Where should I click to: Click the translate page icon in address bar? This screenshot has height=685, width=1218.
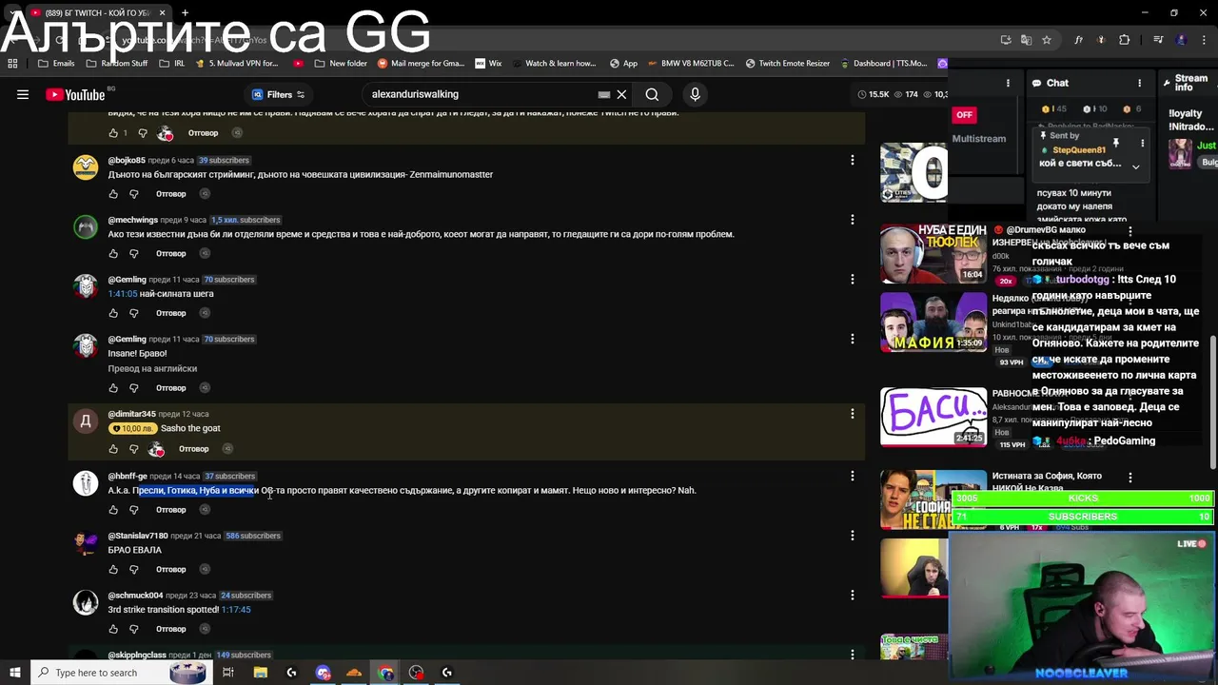pyautogui.click(x=1026, y=40)
